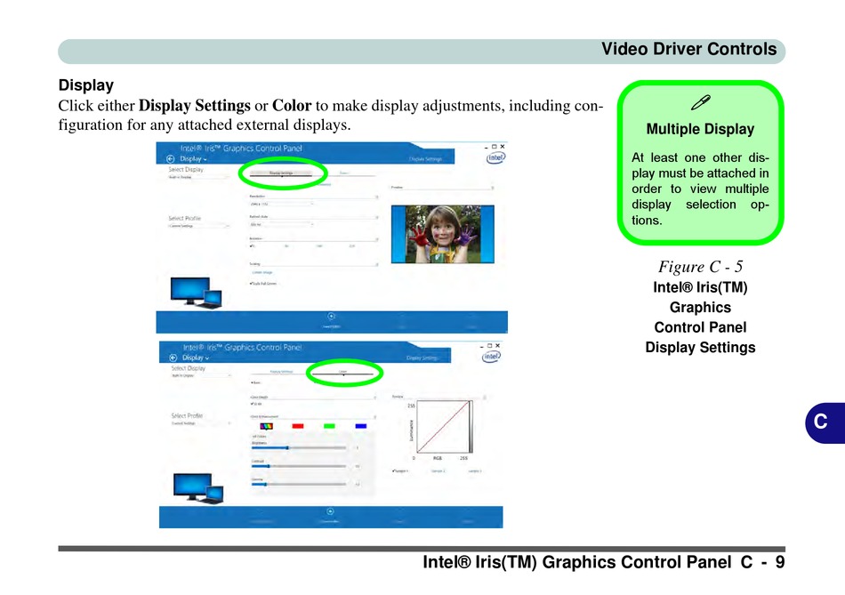Click the child preview image thumbnail
The image size is (845, 595).
[x=442, y=234]
